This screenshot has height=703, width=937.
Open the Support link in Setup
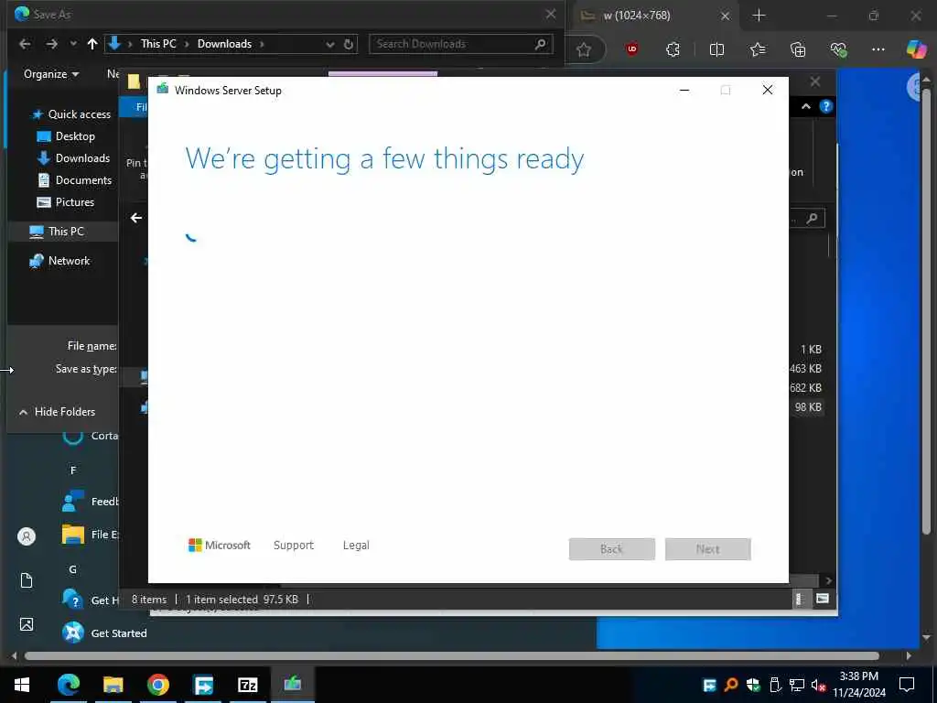[294, 546]
